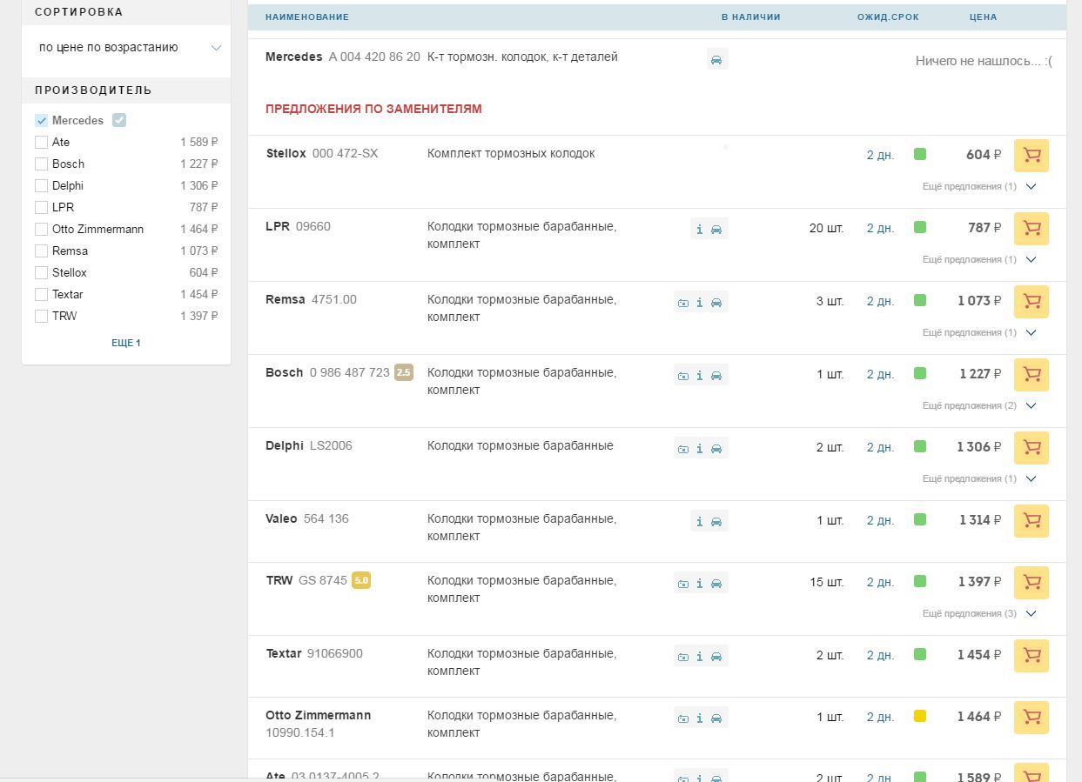Add Stellox 000 472-SX to cart
This screenshot has height=782, width=1082.
click(1032, 156)
